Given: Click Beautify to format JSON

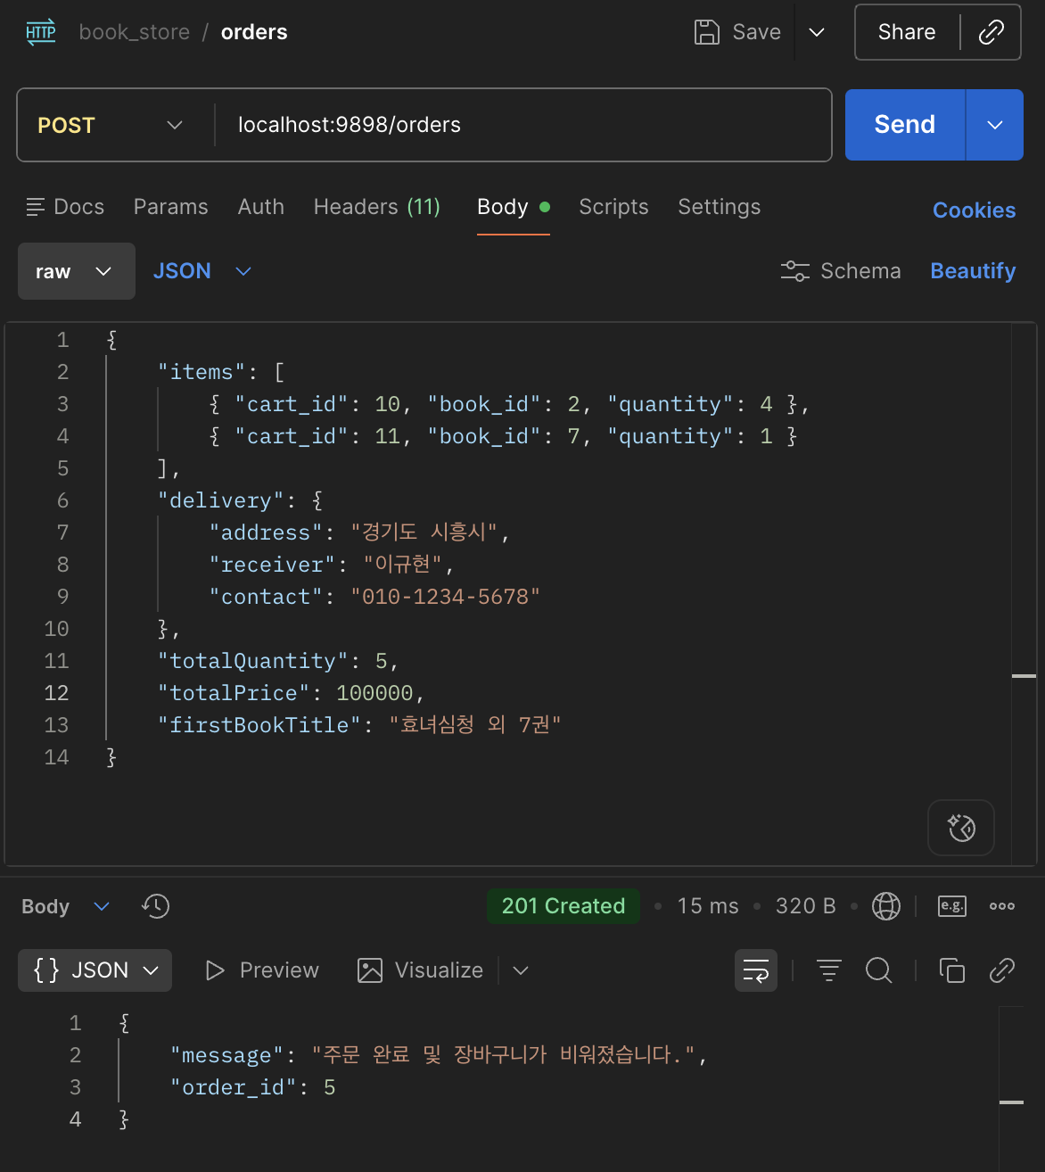Looking at the screenshot, I should [x=973, y=271].
